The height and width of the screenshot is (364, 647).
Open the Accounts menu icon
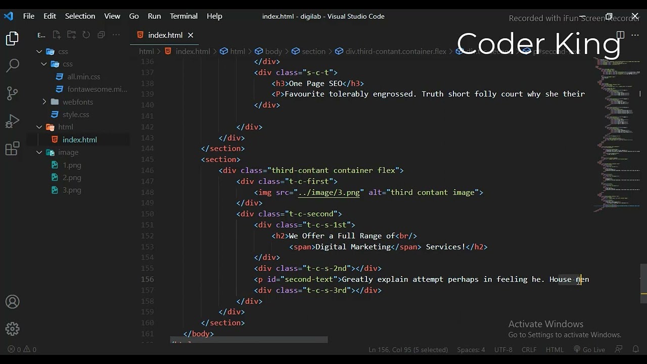coord(12,302)
